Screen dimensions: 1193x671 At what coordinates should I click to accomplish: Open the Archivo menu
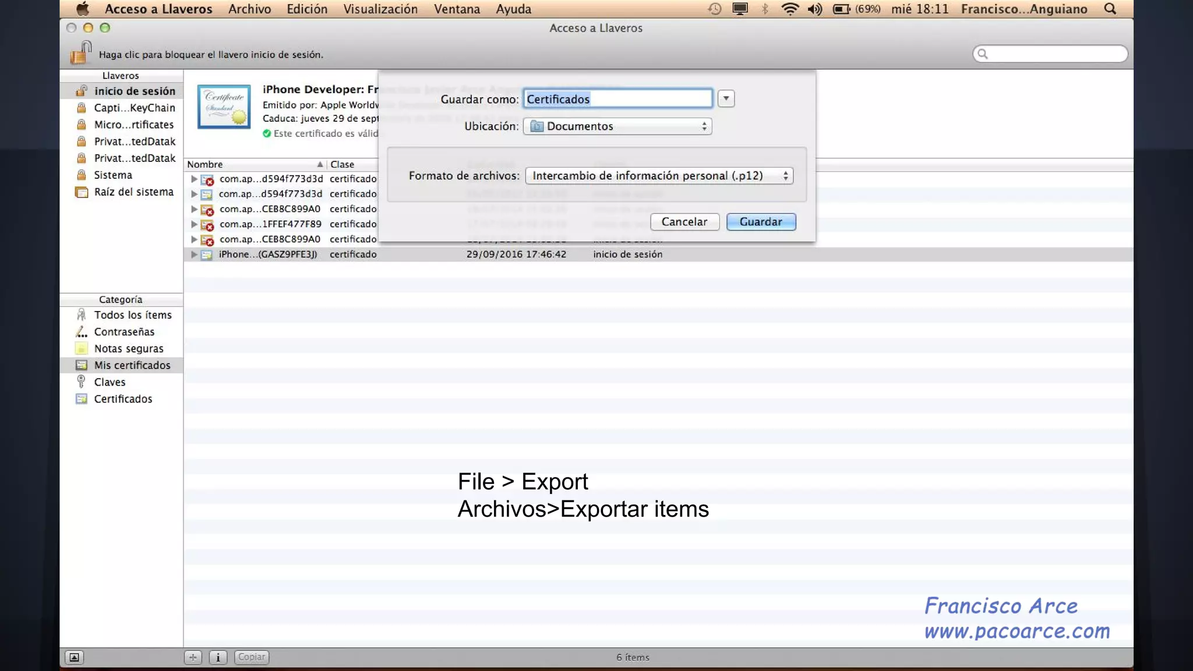249,9
